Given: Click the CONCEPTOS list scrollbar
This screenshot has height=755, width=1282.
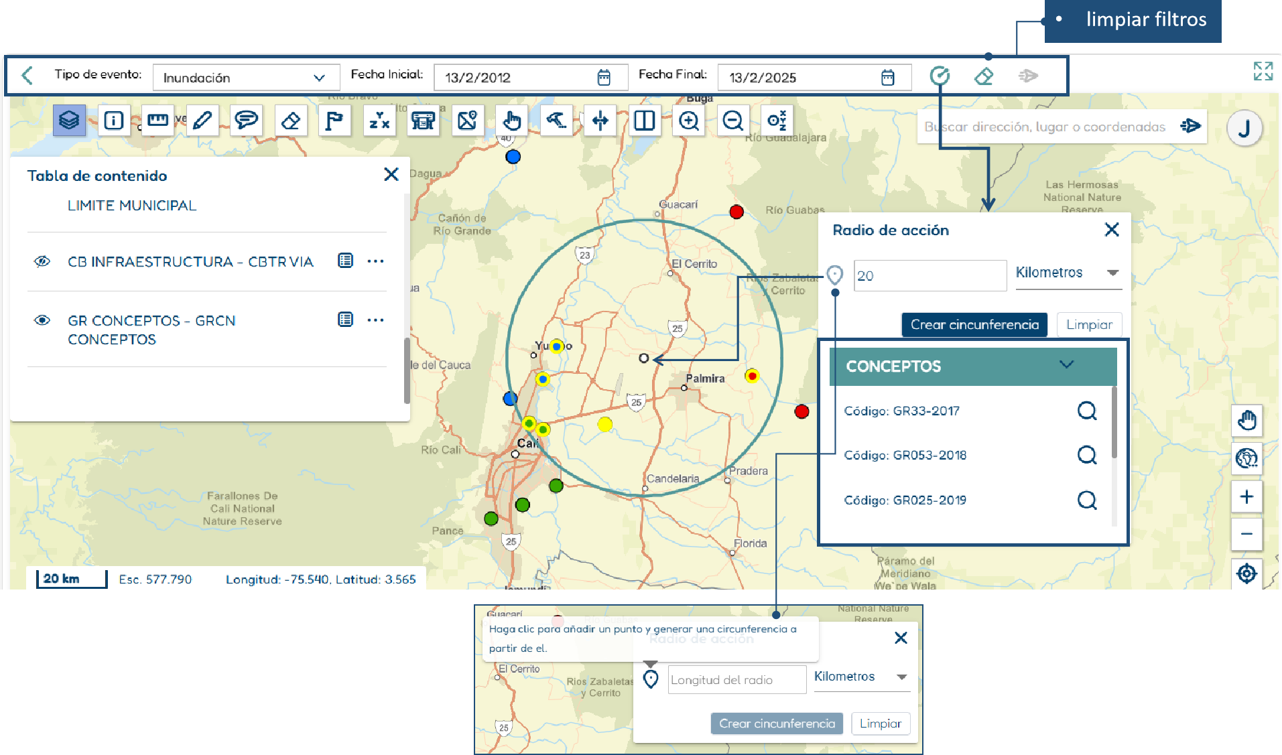Looking at the screenshot, I should tap(1114, 422).
